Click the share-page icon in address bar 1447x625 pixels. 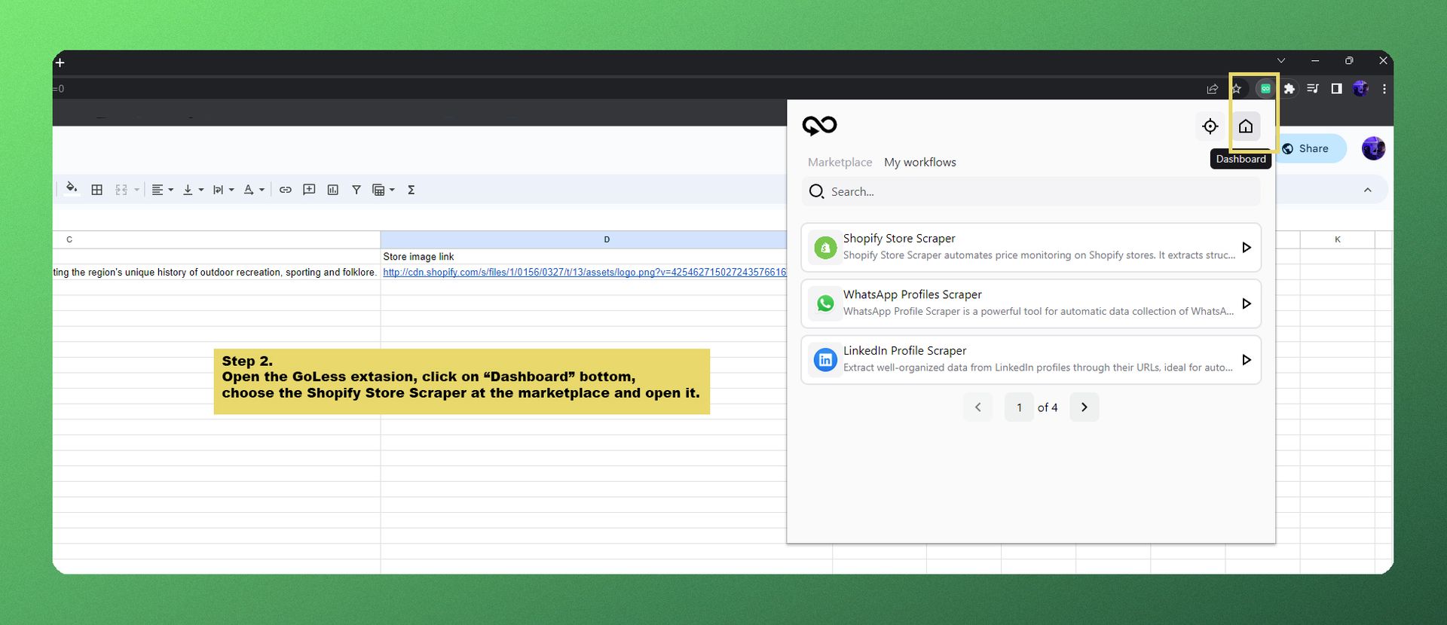(x=1212, y=89)
